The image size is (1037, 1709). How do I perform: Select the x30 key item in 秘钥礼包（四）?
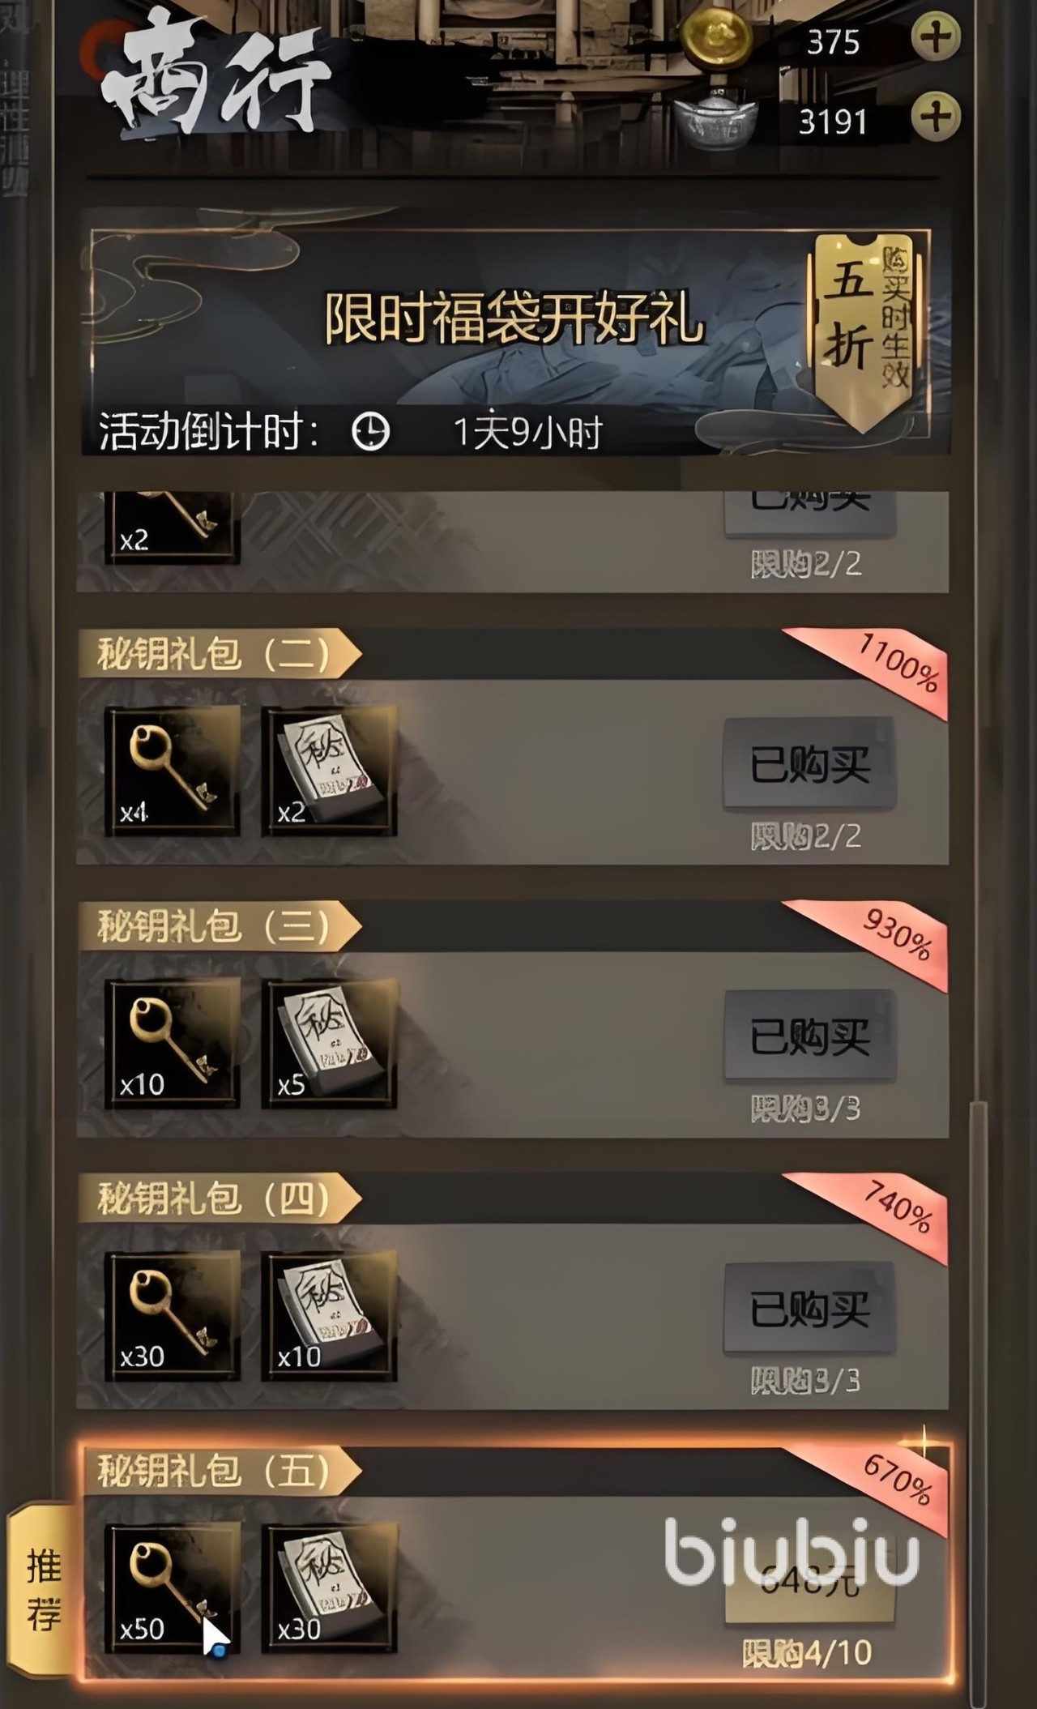tap(173, 1316)
